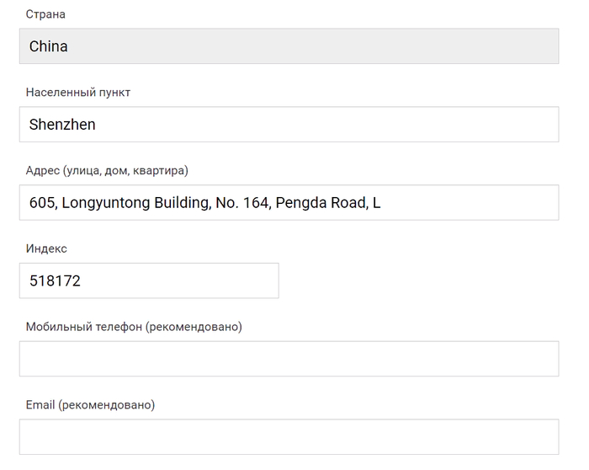This screenshot has width=589, height=470.
Task: Click the Адрес (улица, дом, квартира) label
Action: (x=107, y=171)
